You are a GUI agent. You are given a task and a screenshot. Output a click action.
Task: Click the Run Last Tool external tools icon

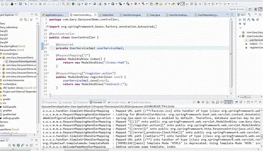pos(128,4)
